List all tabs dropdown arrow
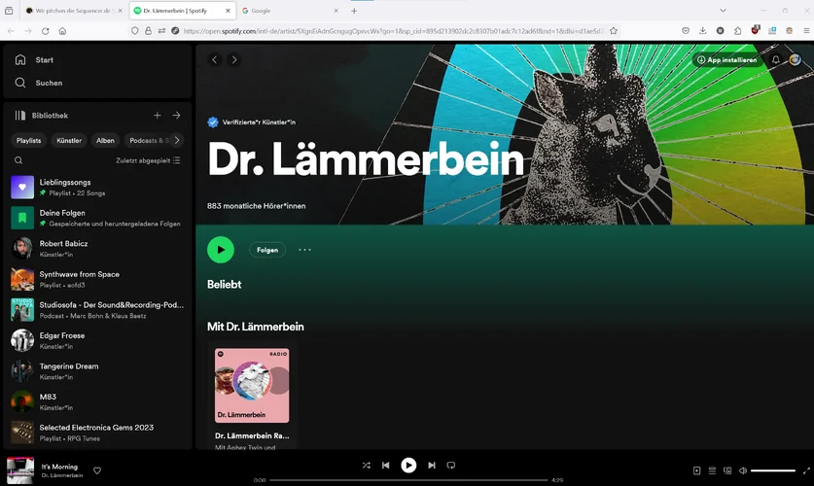The height and width of the screenshot is (486, 814). pos(723,11)
